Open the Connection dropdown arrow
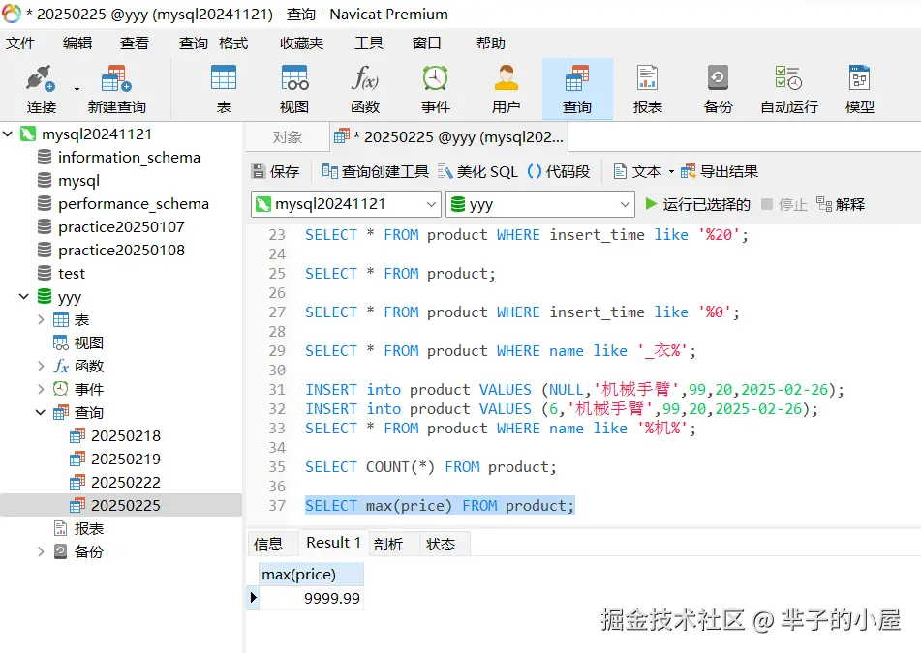 pos(77,89)
